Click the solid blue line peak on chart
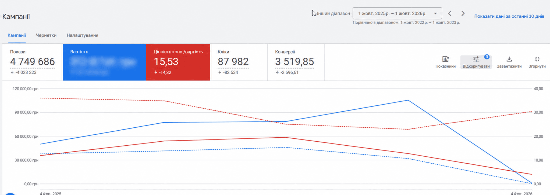550x195 pixels. (408, 100)
